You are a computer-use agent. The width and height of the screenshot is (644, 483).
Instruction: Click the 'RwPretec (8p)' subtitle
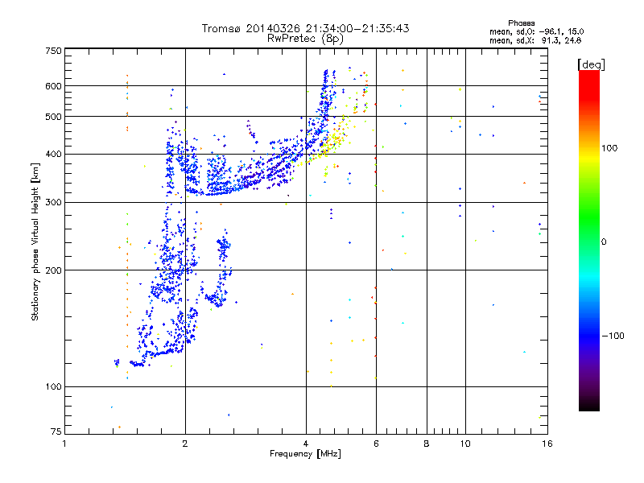click(x=305, y=39)
